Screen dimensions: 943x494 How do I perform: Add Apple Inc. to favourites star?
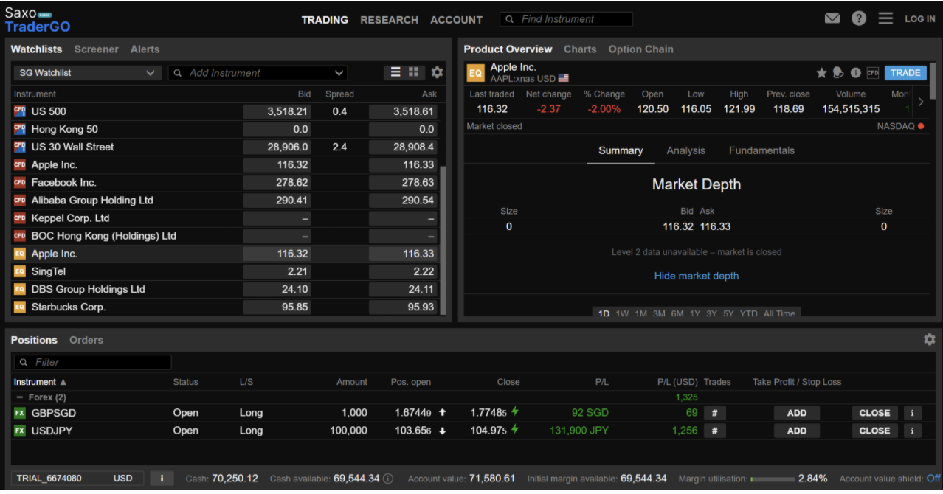(x=821, y=73)
